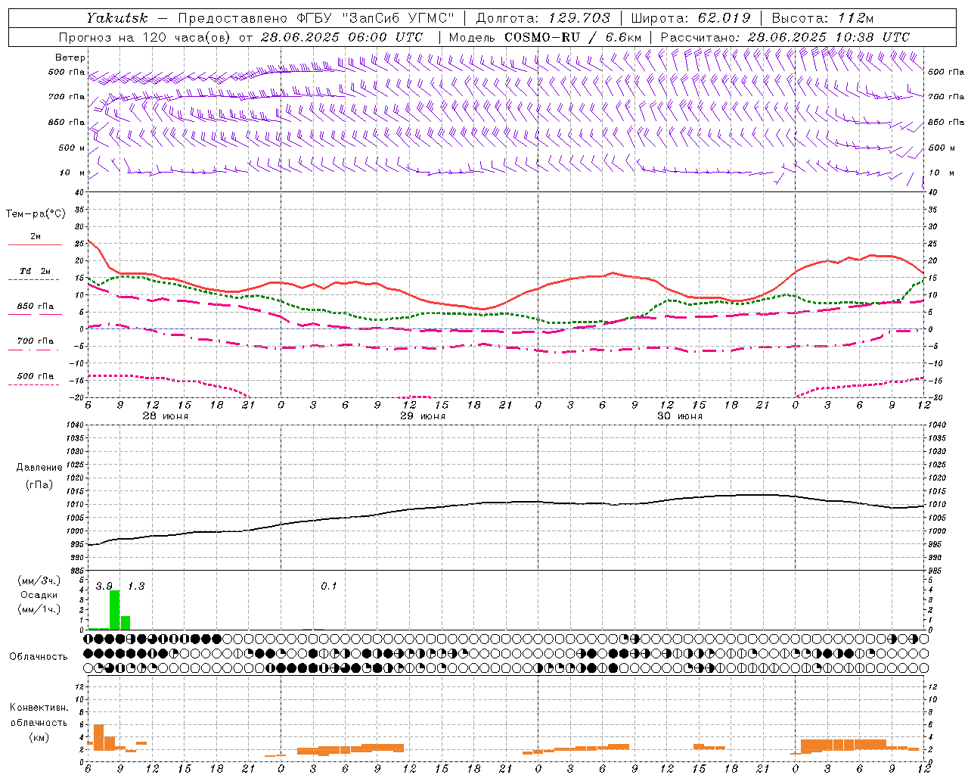Image resolution: width=968 pixels, height=775 pixels.
Task: Click the 30 июня date label
Action: pyautogui.click(x=680, y=416)
